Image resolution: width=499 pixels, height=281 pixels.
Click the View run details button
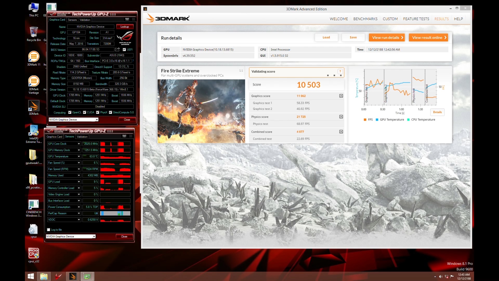tap(387, 37)
